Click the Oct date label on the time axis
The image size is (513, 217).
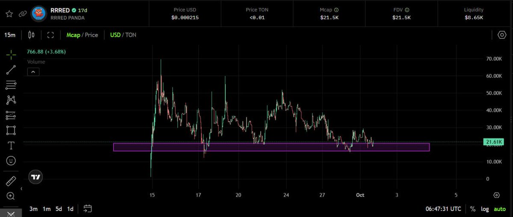[360, 195]
